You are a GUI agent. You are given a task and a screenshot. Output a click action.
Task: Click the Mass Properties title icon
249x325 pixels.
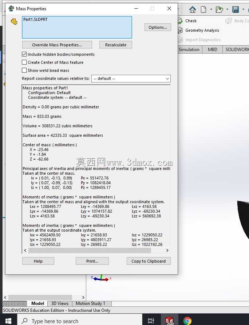tap(11, 8)
